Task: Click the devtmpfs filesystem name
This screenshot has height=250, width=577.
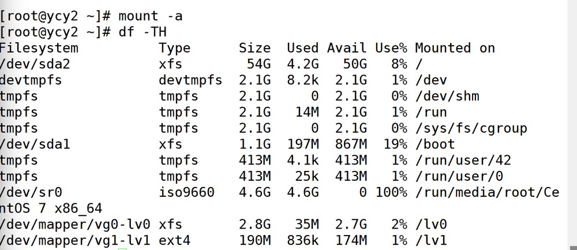Action: coord(31,80)
